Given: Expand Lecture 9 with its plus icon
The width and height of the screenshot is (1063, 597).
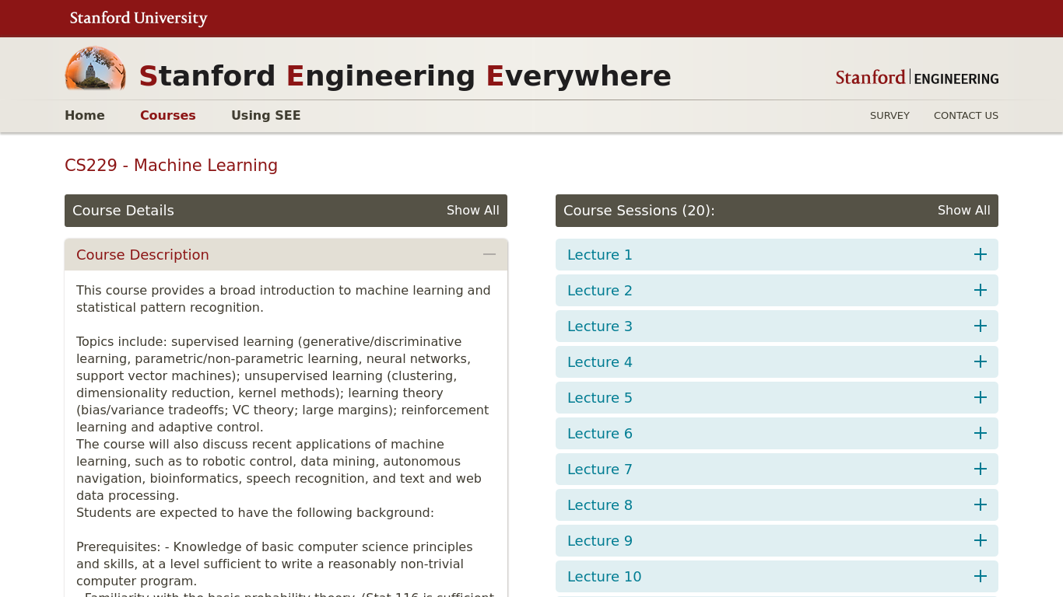Looking at the screenshot, I should tap(981, 540).
